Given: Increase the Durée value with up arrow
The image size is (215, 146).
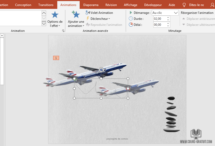Looking at the screenshot, I should tap(168, 17).
